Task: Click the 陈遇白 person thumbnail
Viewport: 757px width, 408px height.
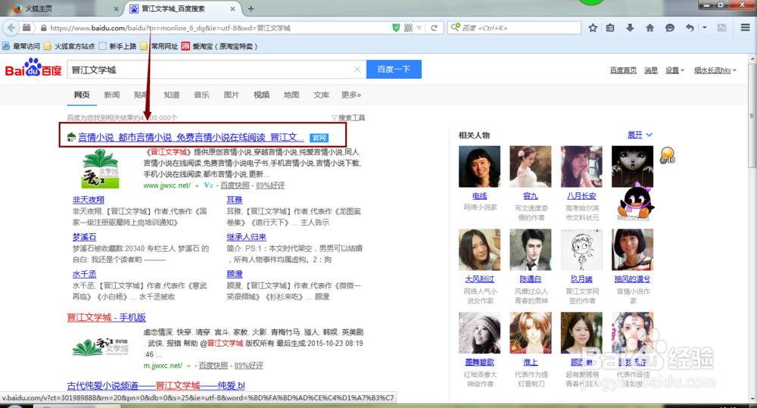Action: (x=530, y=250)
